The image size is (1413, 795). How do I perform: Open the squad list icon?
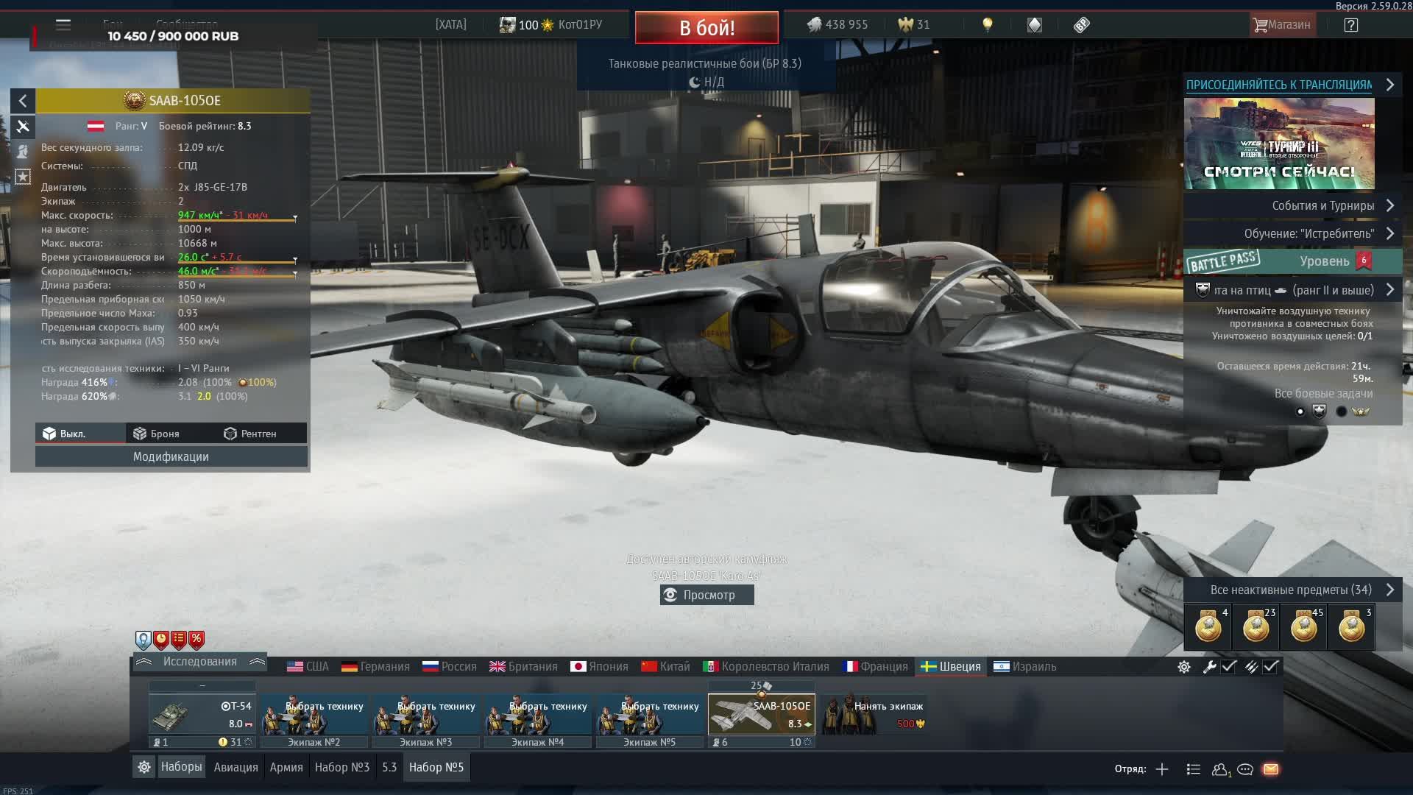[1194, 769]
